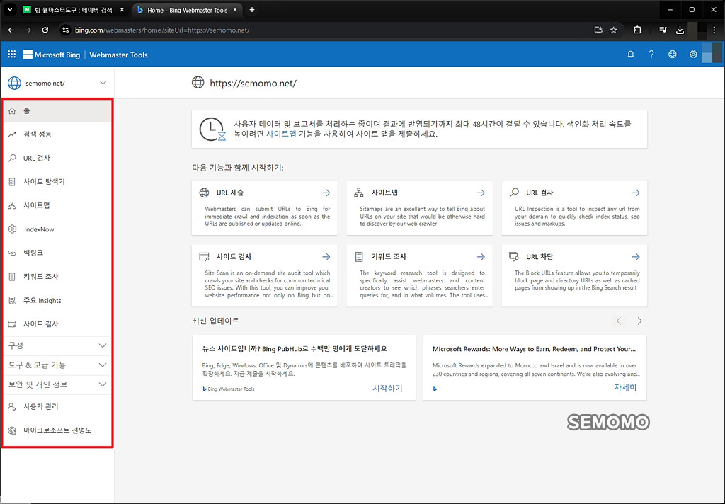Expand the 구성 section
Image resolution: width=725 pixels, height=504 pixels.
[x=57, y=346]
